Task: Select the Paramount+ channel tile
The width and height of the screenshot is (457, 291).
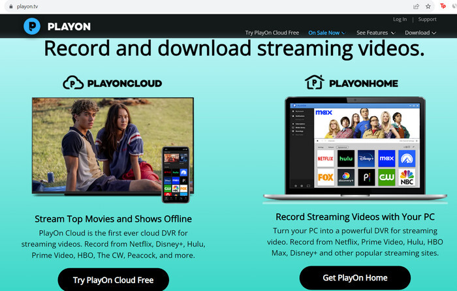Action: tap(407, 158)
